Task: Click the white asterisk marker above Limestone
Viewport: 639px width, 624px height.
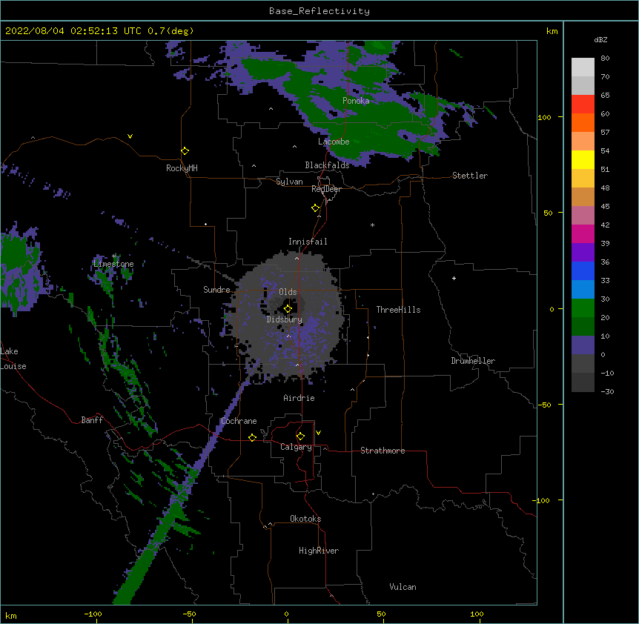Action: coord(114,256)
